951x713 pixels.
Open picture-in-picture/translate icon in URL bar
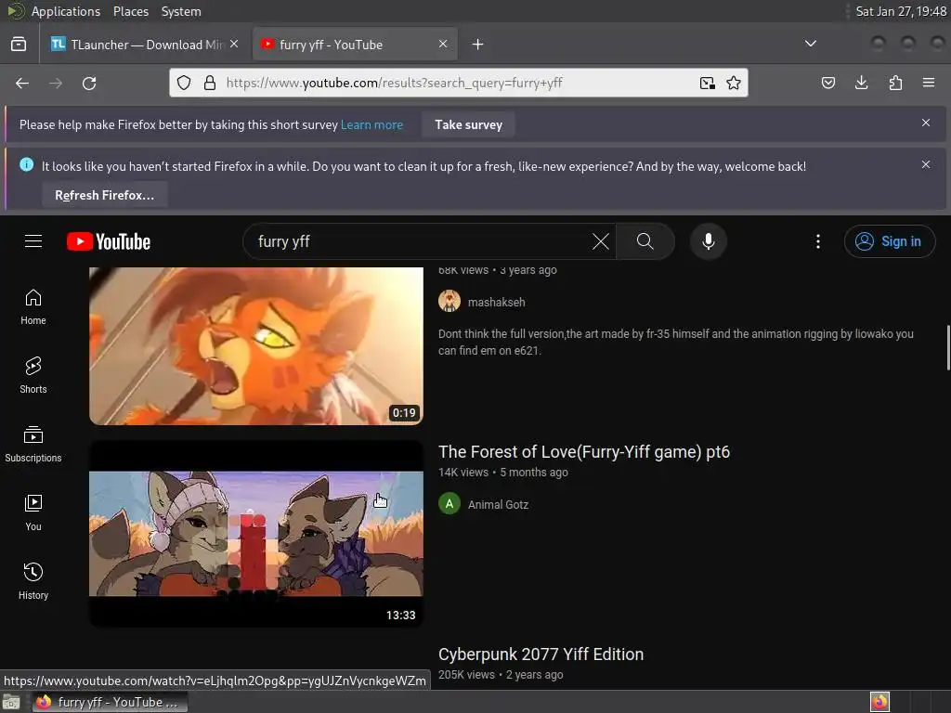[x=707, y=83]
